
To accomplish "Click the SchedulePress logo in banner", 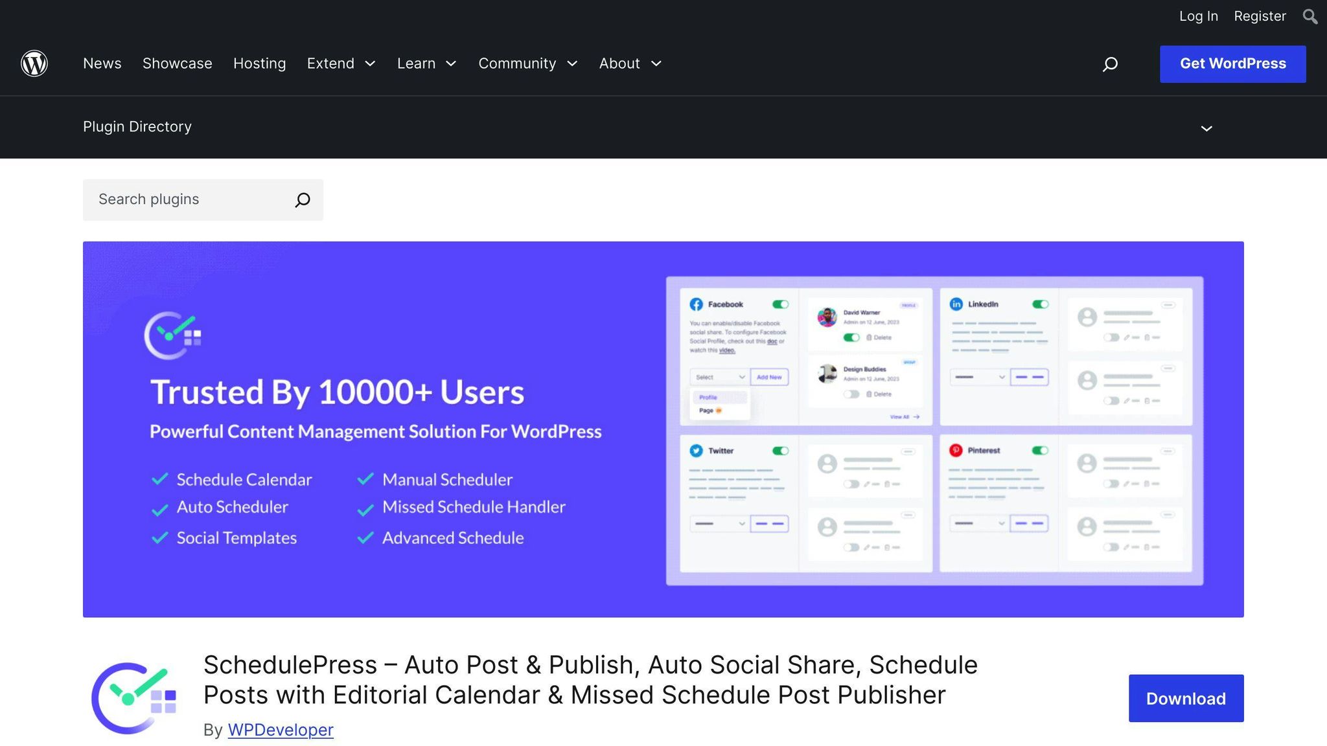I will 172,335.
